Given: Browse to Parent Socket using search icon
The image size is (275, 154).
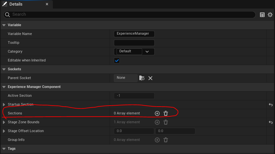Looking at the screenshot, I should (x=142, y=78).
